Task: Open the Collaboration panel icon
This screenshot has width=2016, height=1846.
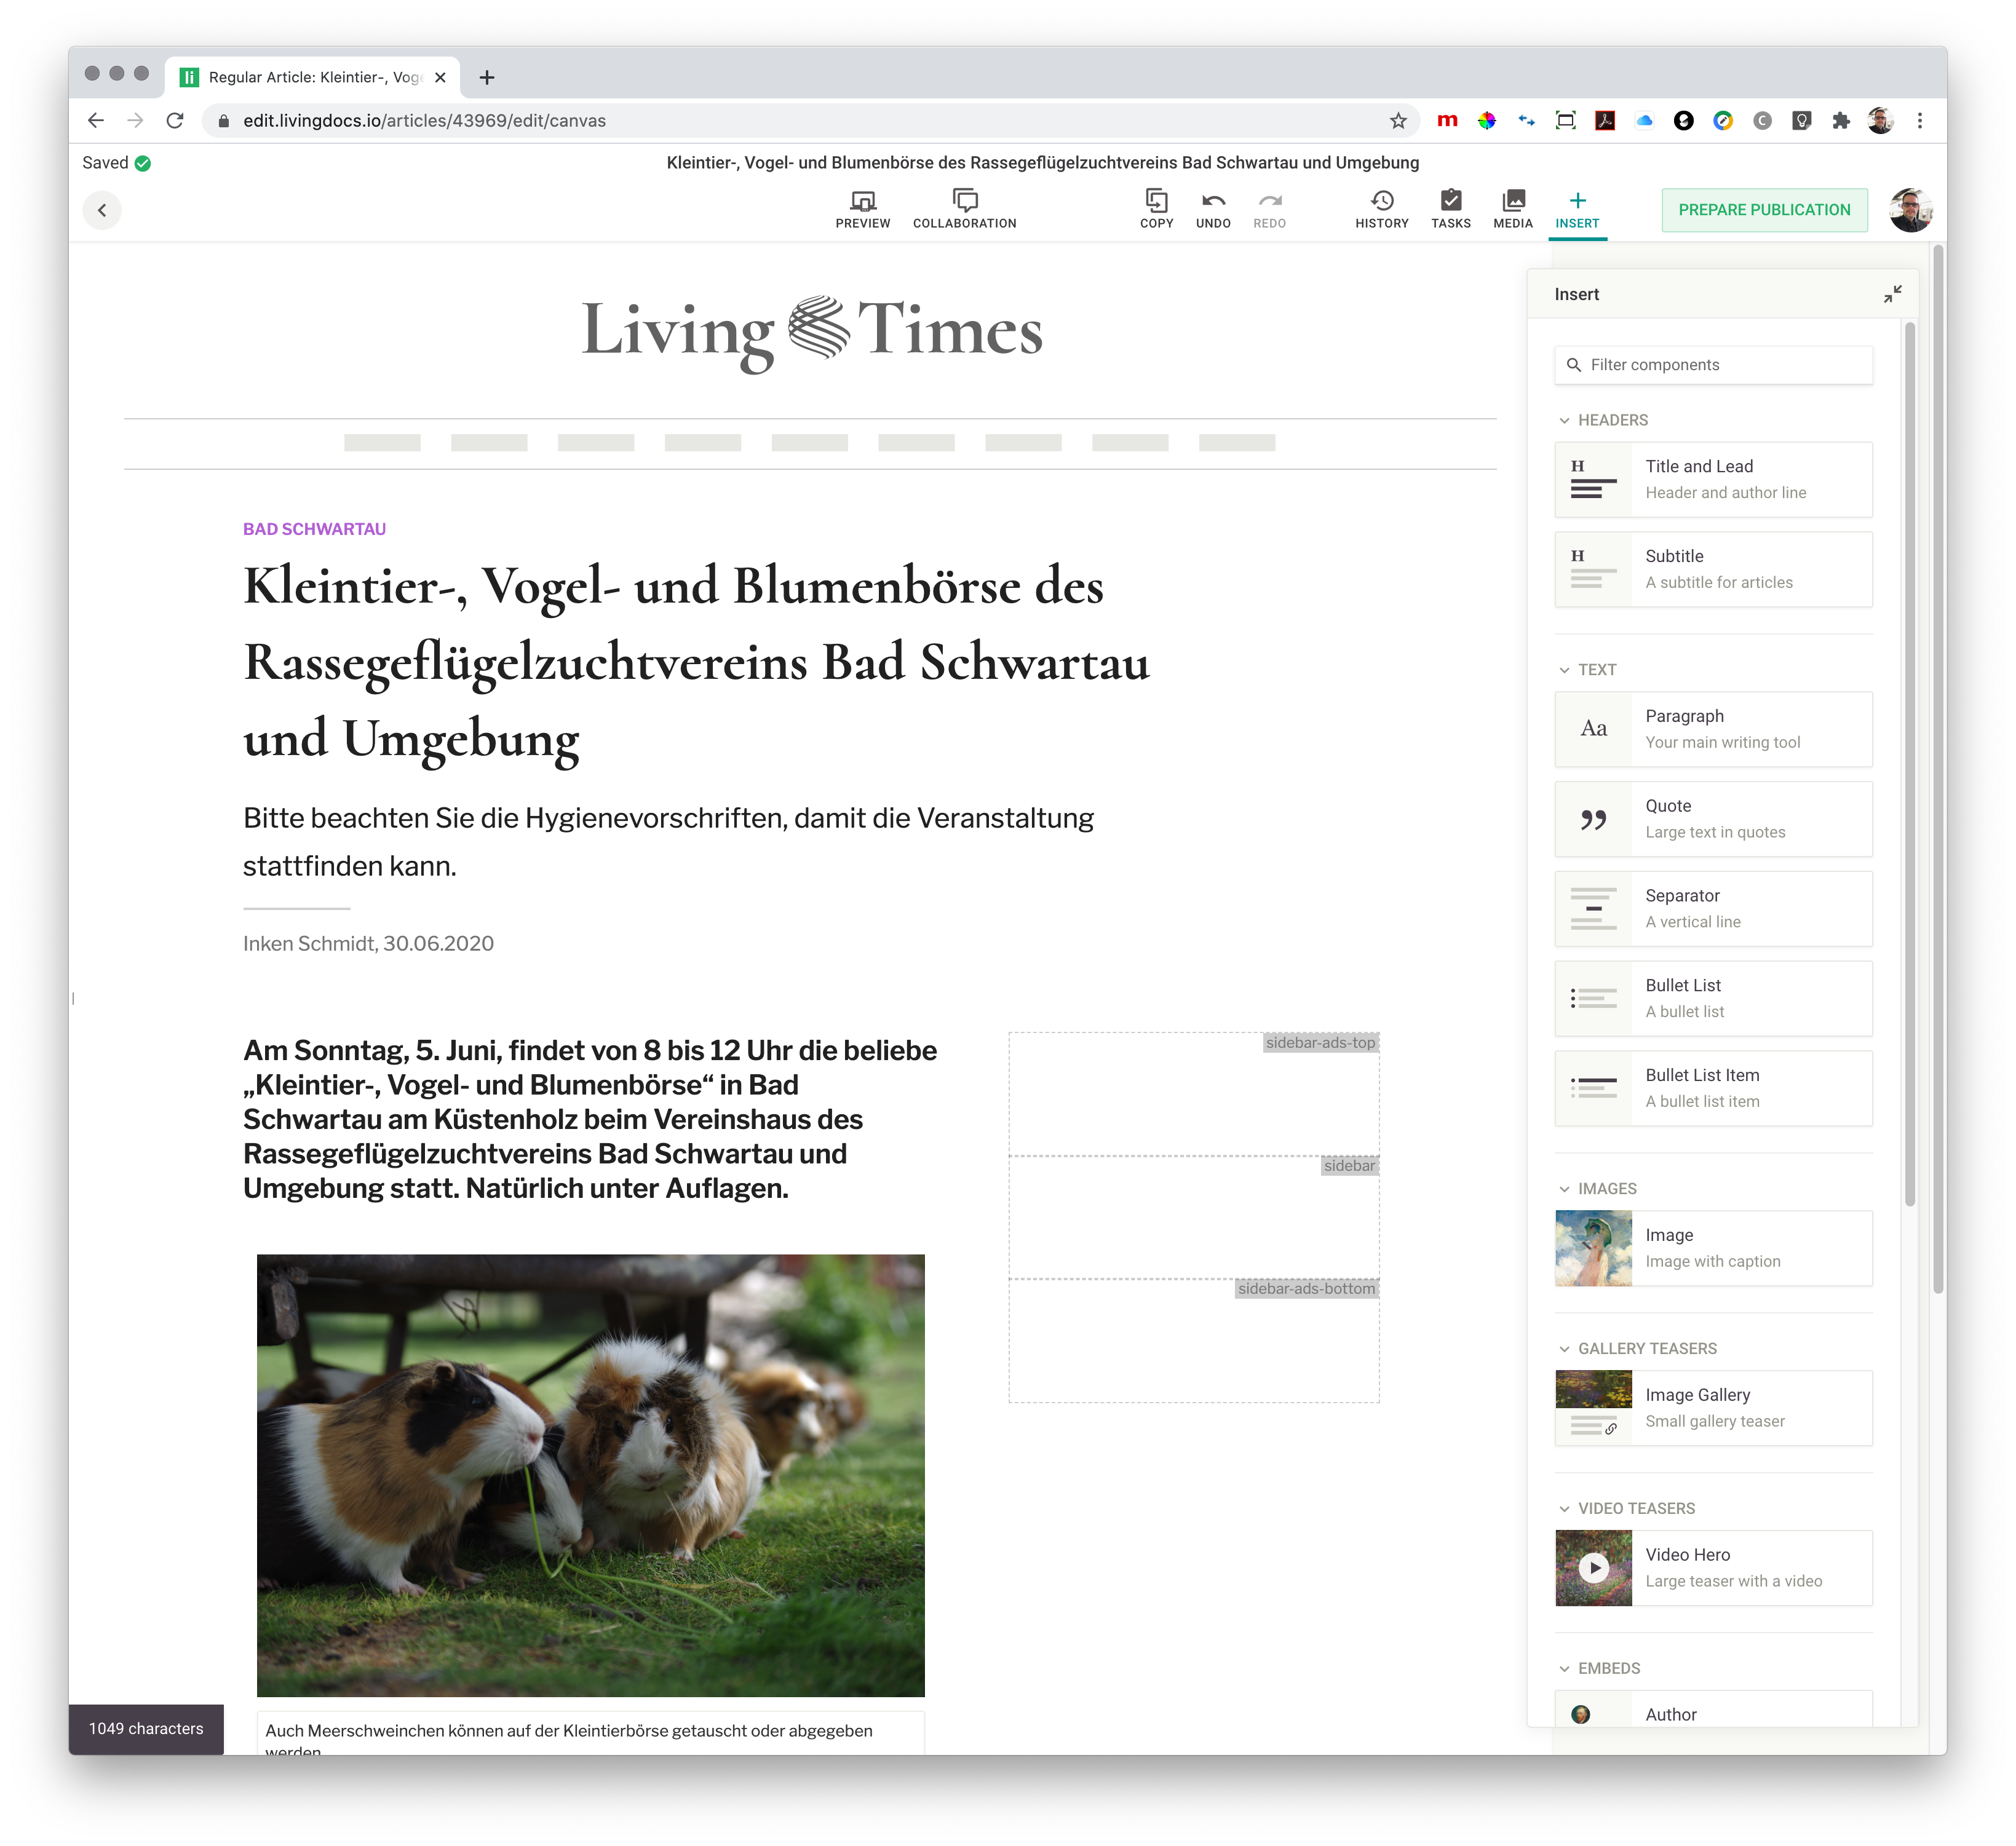Action: click(964, 210)
